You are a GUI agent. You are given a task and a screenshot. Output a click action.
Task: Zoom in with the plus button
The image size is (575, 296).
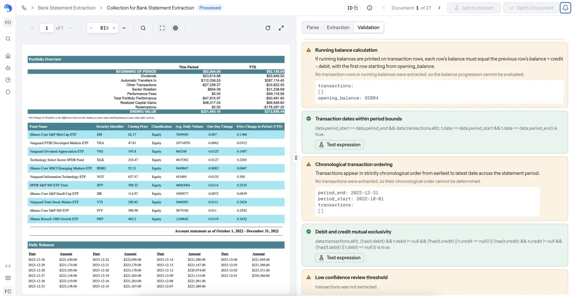[x=114, y=28]
